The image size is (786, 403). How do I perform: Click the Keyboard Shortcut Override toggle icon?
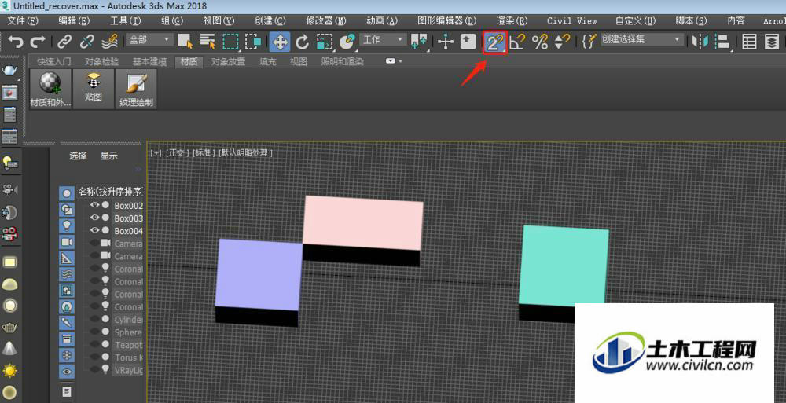tap(468, 41)
